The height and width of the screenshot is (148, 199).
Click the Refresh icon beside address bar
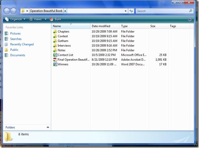(x=131, y=11)
